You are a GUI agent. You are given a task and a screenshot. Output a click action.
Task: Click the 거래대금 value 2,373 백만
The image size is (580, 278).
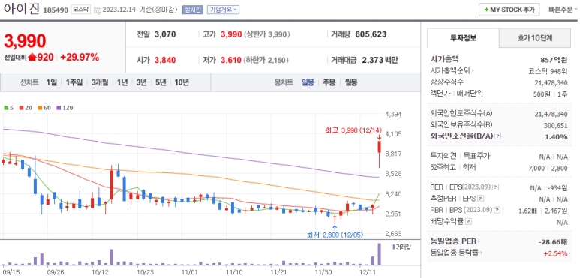click(x=380, y=60)
